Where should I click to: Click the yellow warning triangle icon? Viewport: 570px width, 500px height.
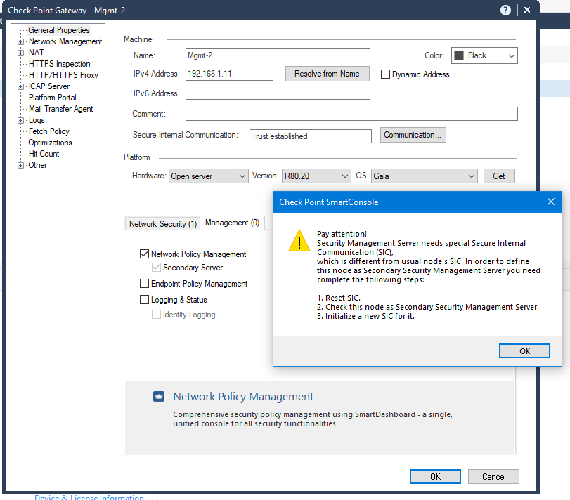click(299, 241)
